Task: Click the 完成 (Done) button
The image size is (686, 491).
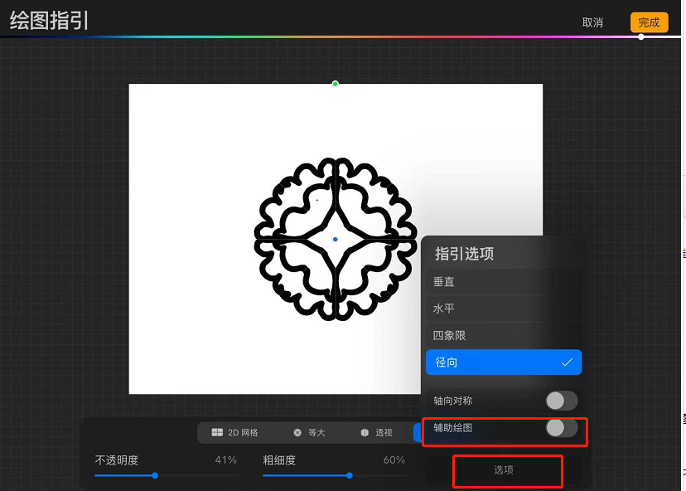Action: click(649, 22)
